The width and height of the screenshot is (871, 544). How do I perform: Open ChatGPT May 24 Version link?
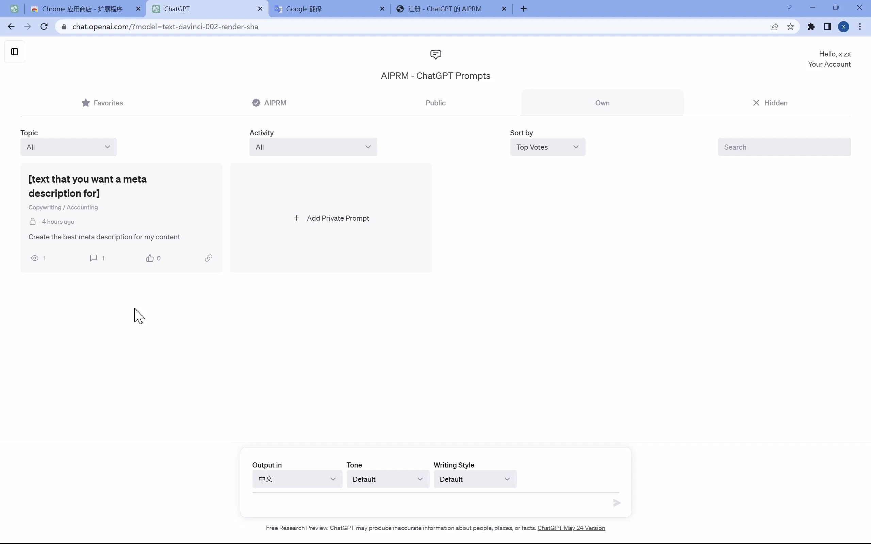(571, 528)
